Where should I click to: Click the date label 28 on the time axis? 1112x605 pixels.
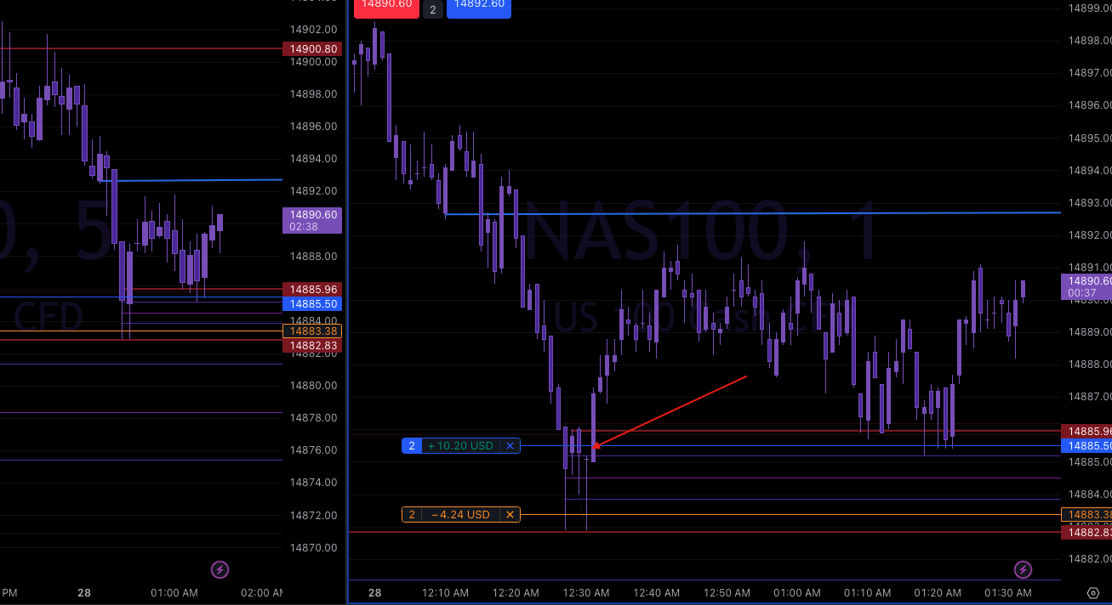[374, 593]
